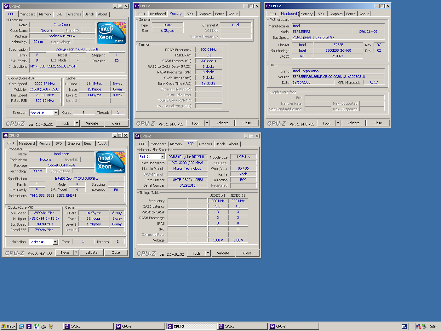Activate the bold CPU-Z taskbar button
The width and height of the screenshot is (441, 331).
coord(191,326)
